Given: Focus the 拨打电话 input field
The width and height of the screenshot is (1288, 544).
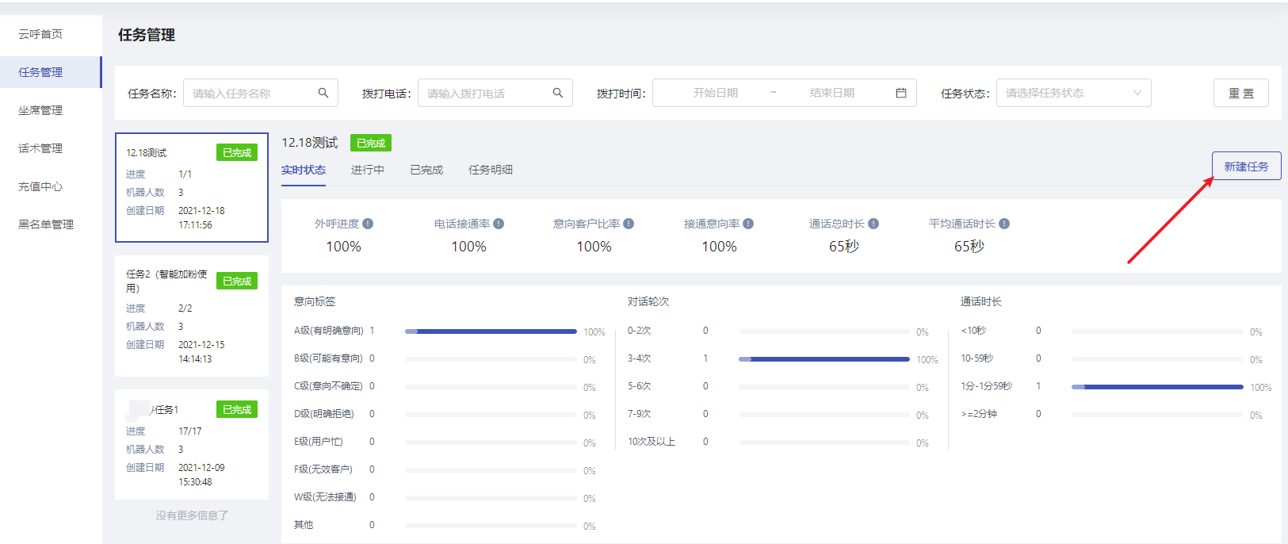Looking at the screenshot, I should [495, 93].
